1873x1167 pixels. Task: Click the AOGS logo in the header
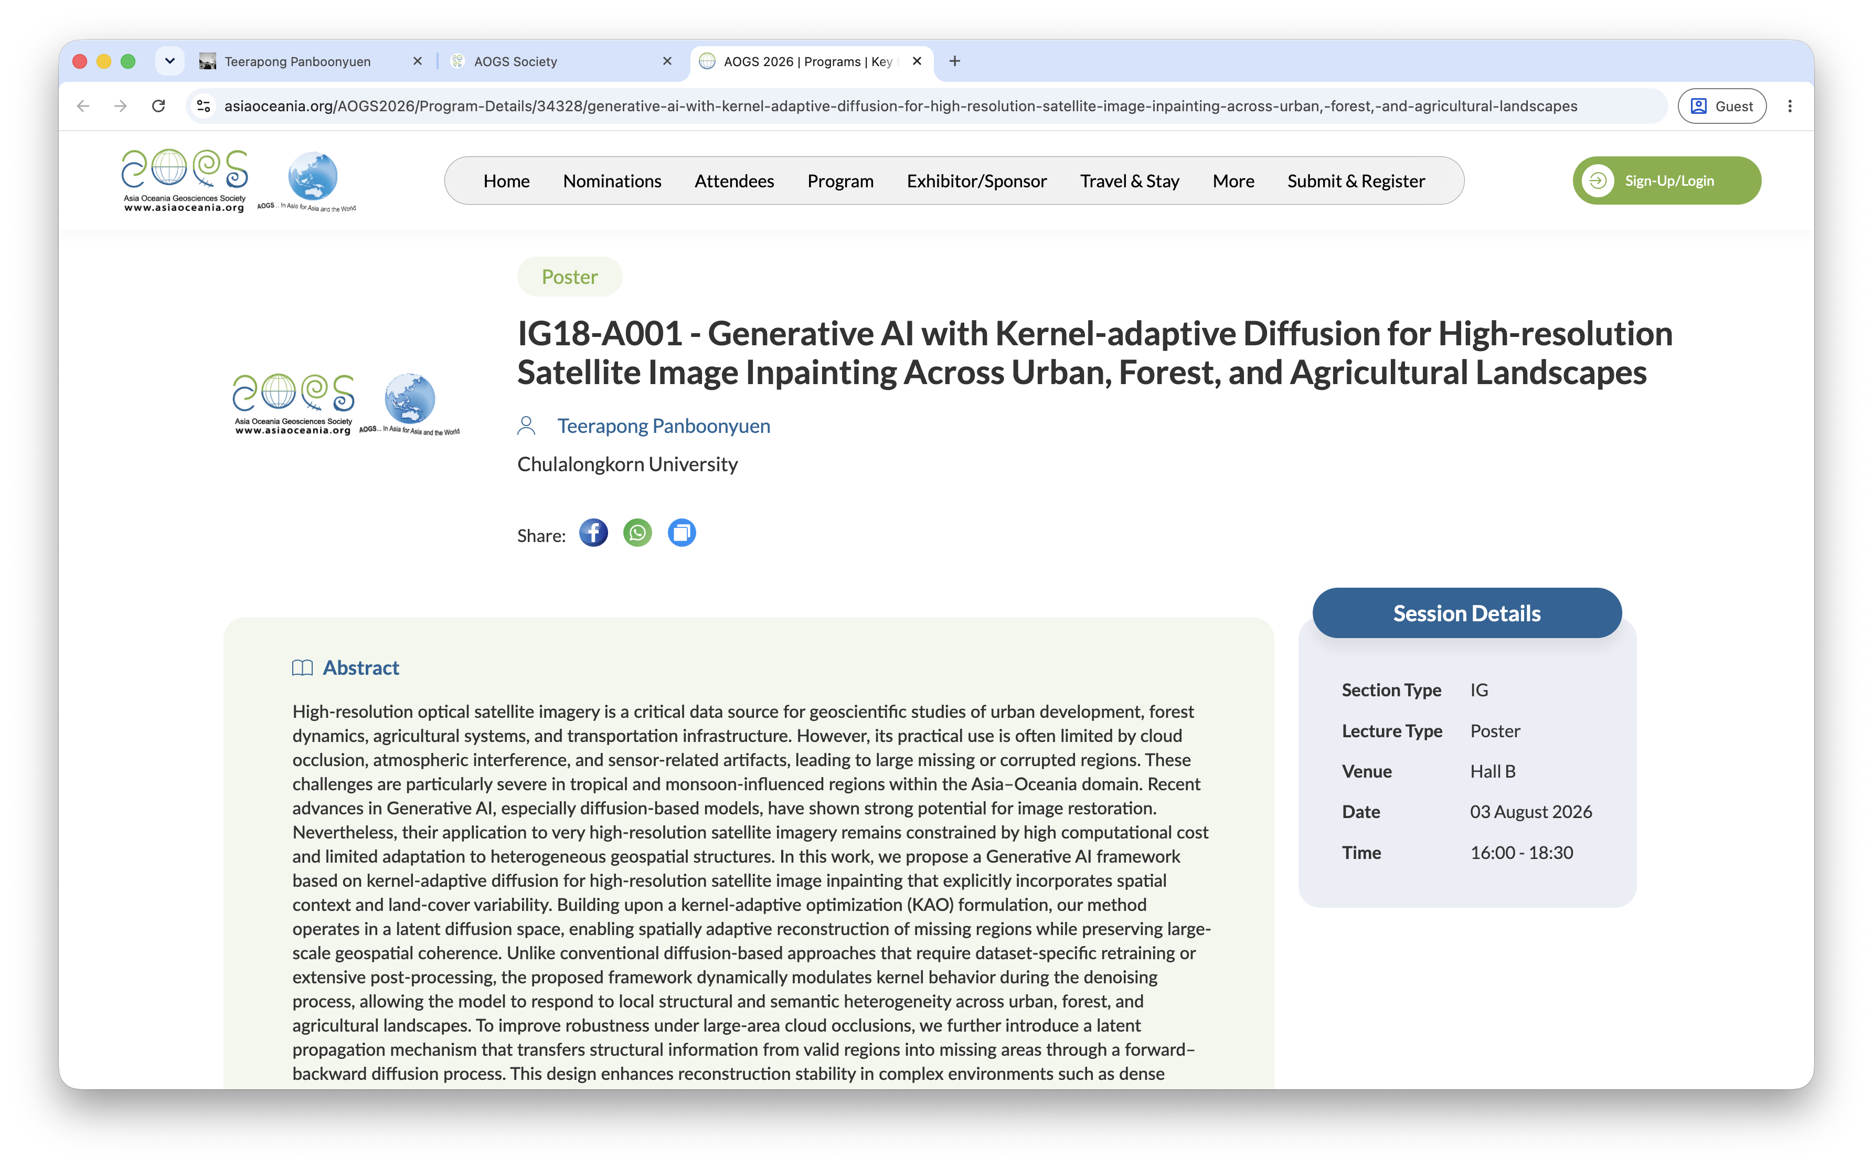tap(185, 181)
